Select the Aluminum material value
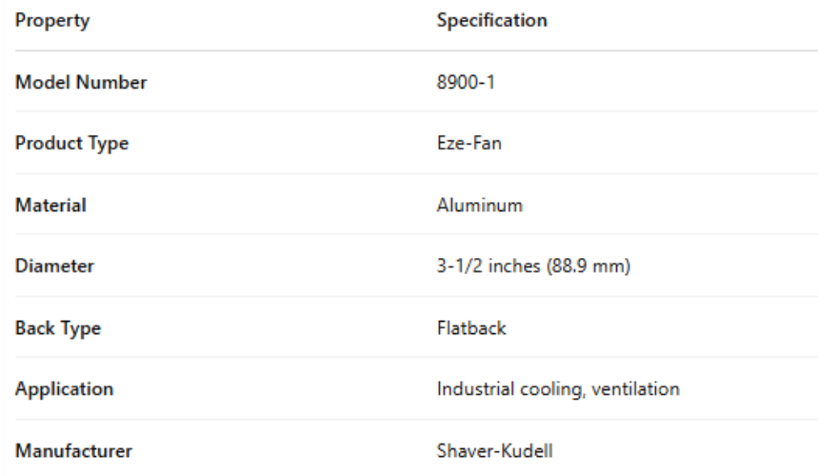Screen dimensions: 818x476 coord(479,206)
